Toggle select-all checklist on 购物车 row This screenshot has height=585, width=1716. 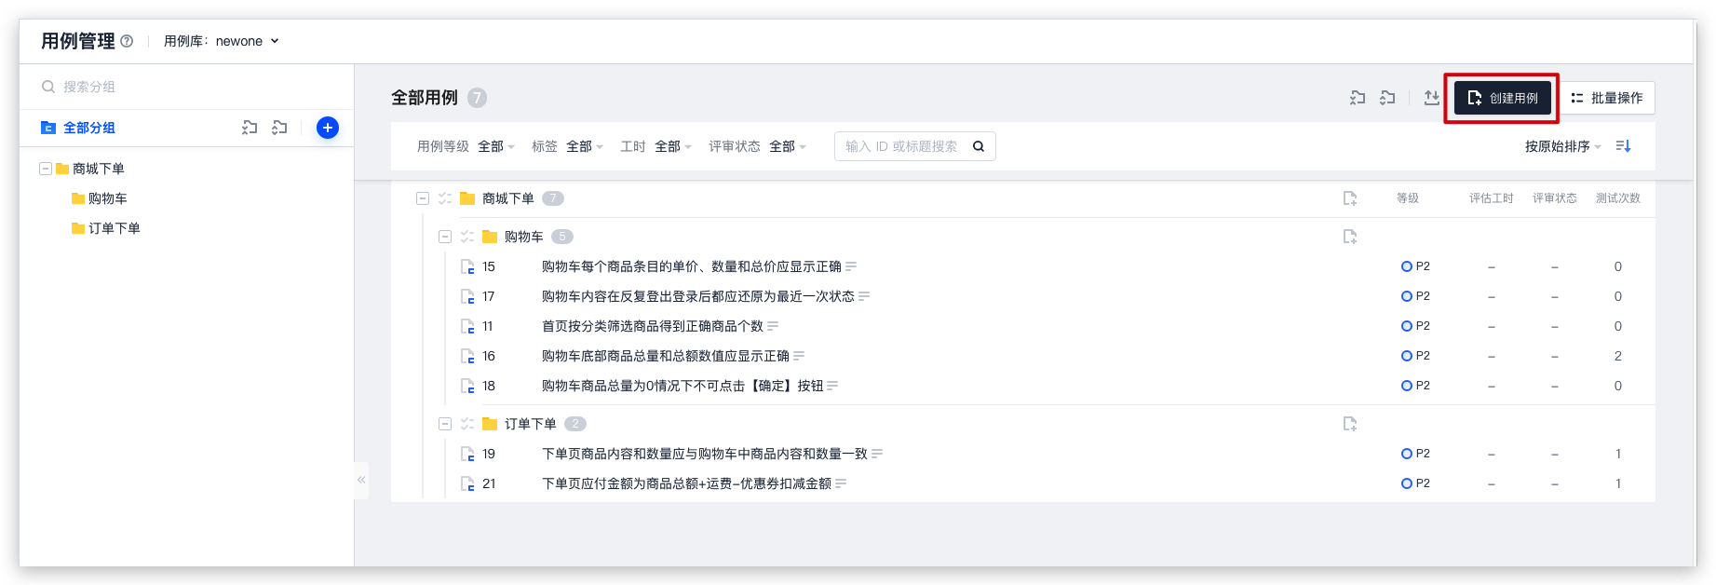point(467,237)
